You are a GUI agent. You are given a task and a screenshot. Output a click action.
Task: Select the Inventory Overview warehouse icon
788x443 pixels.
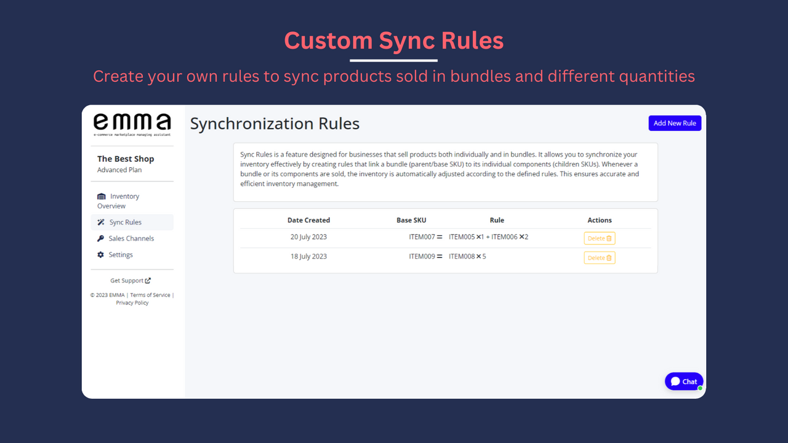coord(101,196)
